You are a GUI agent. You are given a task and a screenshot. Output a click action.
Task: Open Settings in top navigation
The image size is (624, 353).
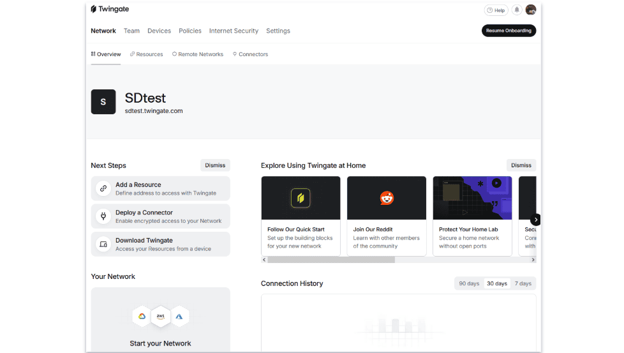pos(278,31)
